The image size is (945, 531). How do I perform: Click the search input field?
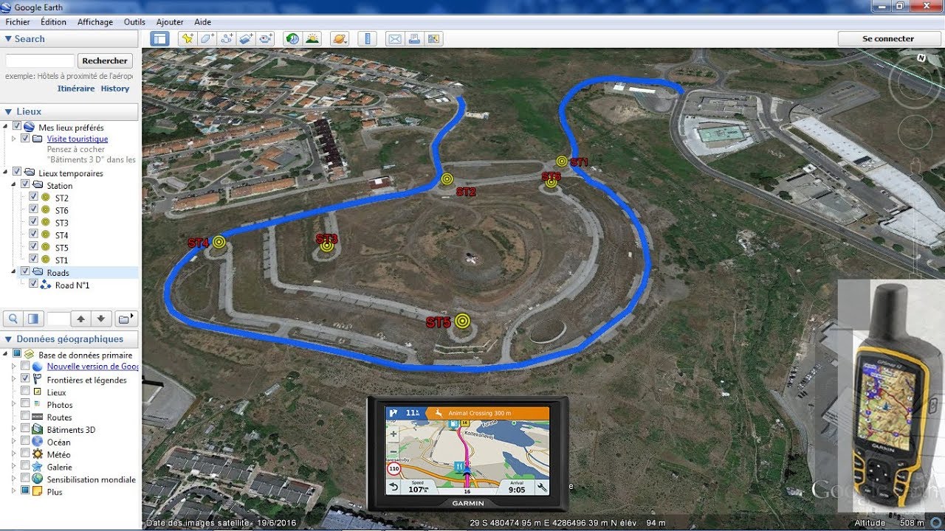tap(40, 61)
